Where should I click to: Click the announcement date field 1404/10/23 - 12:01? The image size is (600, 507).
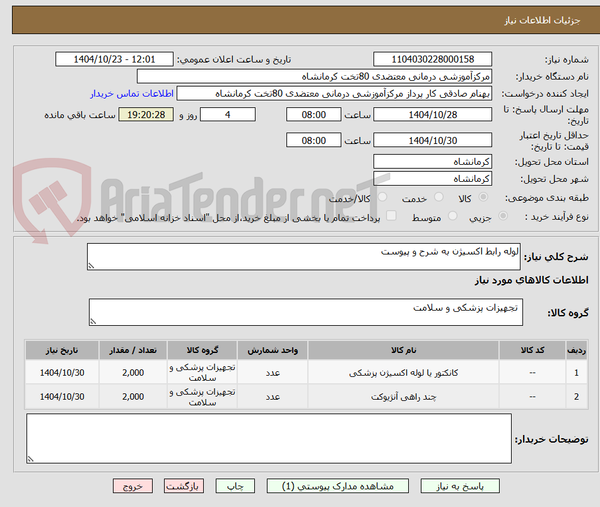pos(114,59)
